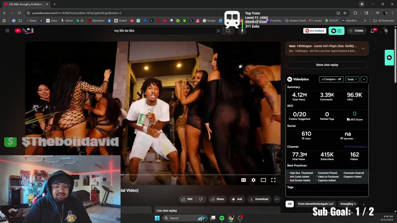Open Task View on taskbar
Image resolution: width=397 pixels, height=223 pixels.
coord(213,218)
